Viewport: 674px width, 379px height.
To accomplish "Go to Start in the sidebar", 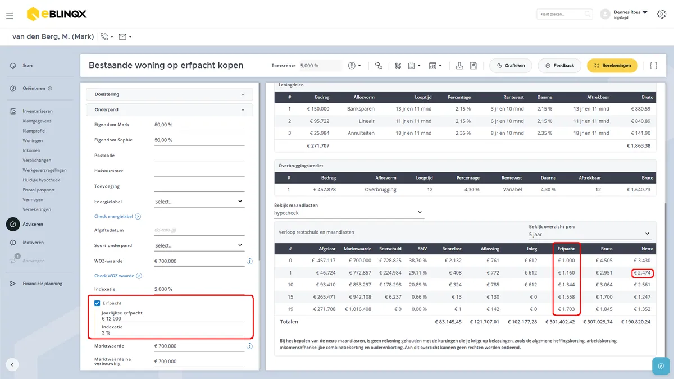I will pos(28,66).
